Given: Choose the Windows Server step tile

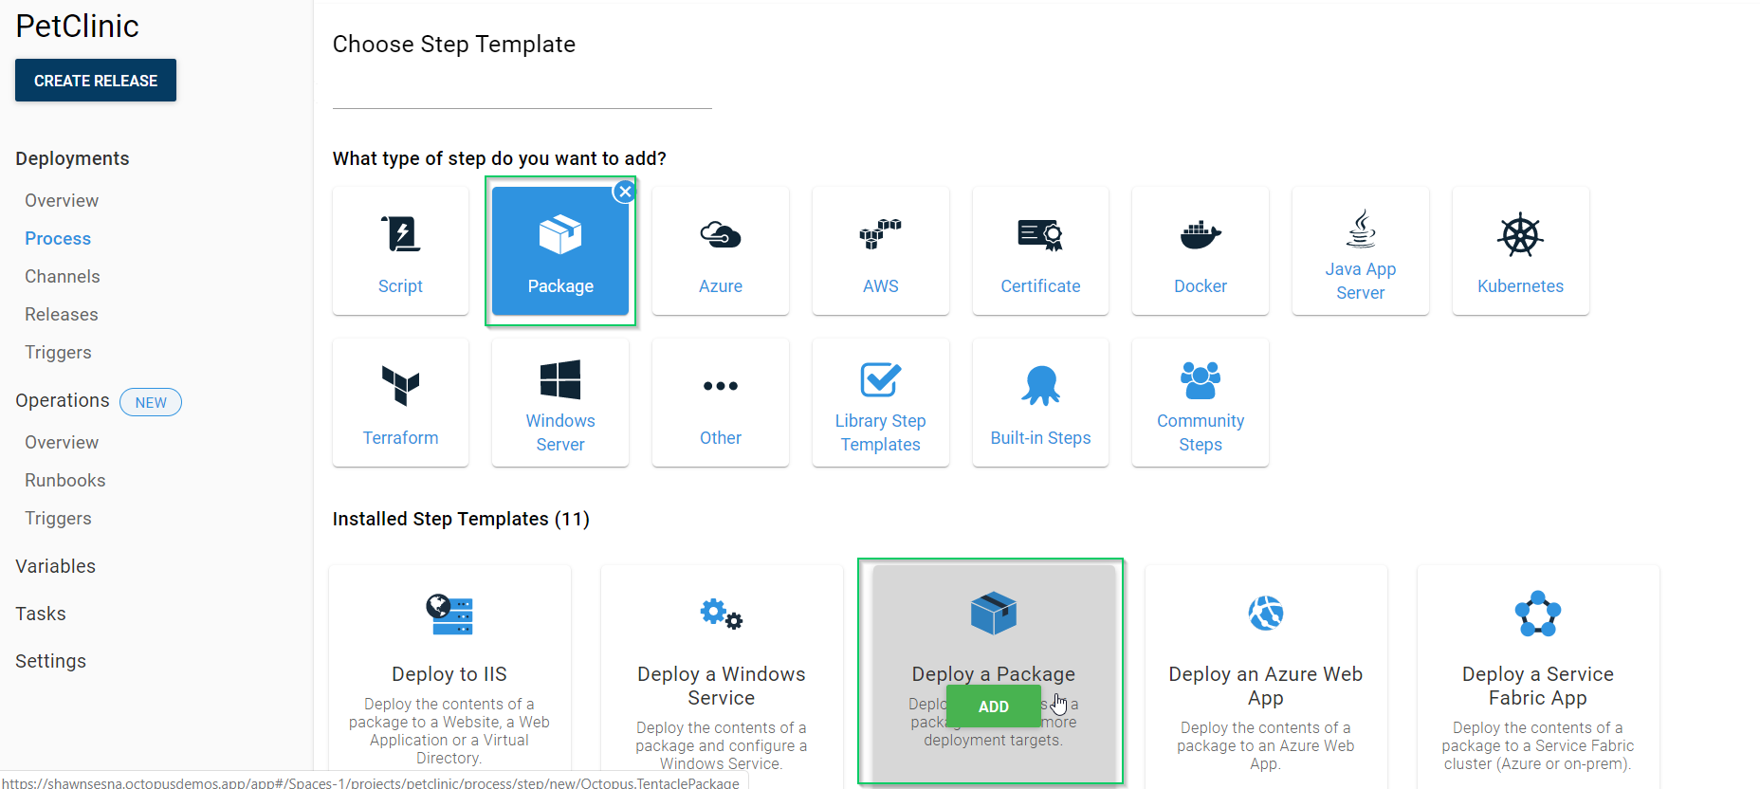Looking at the screenshot, I should [x=560, y=403].
